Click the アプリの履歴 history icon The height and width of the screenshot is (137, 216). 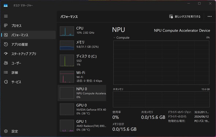[x=6, y=44]
